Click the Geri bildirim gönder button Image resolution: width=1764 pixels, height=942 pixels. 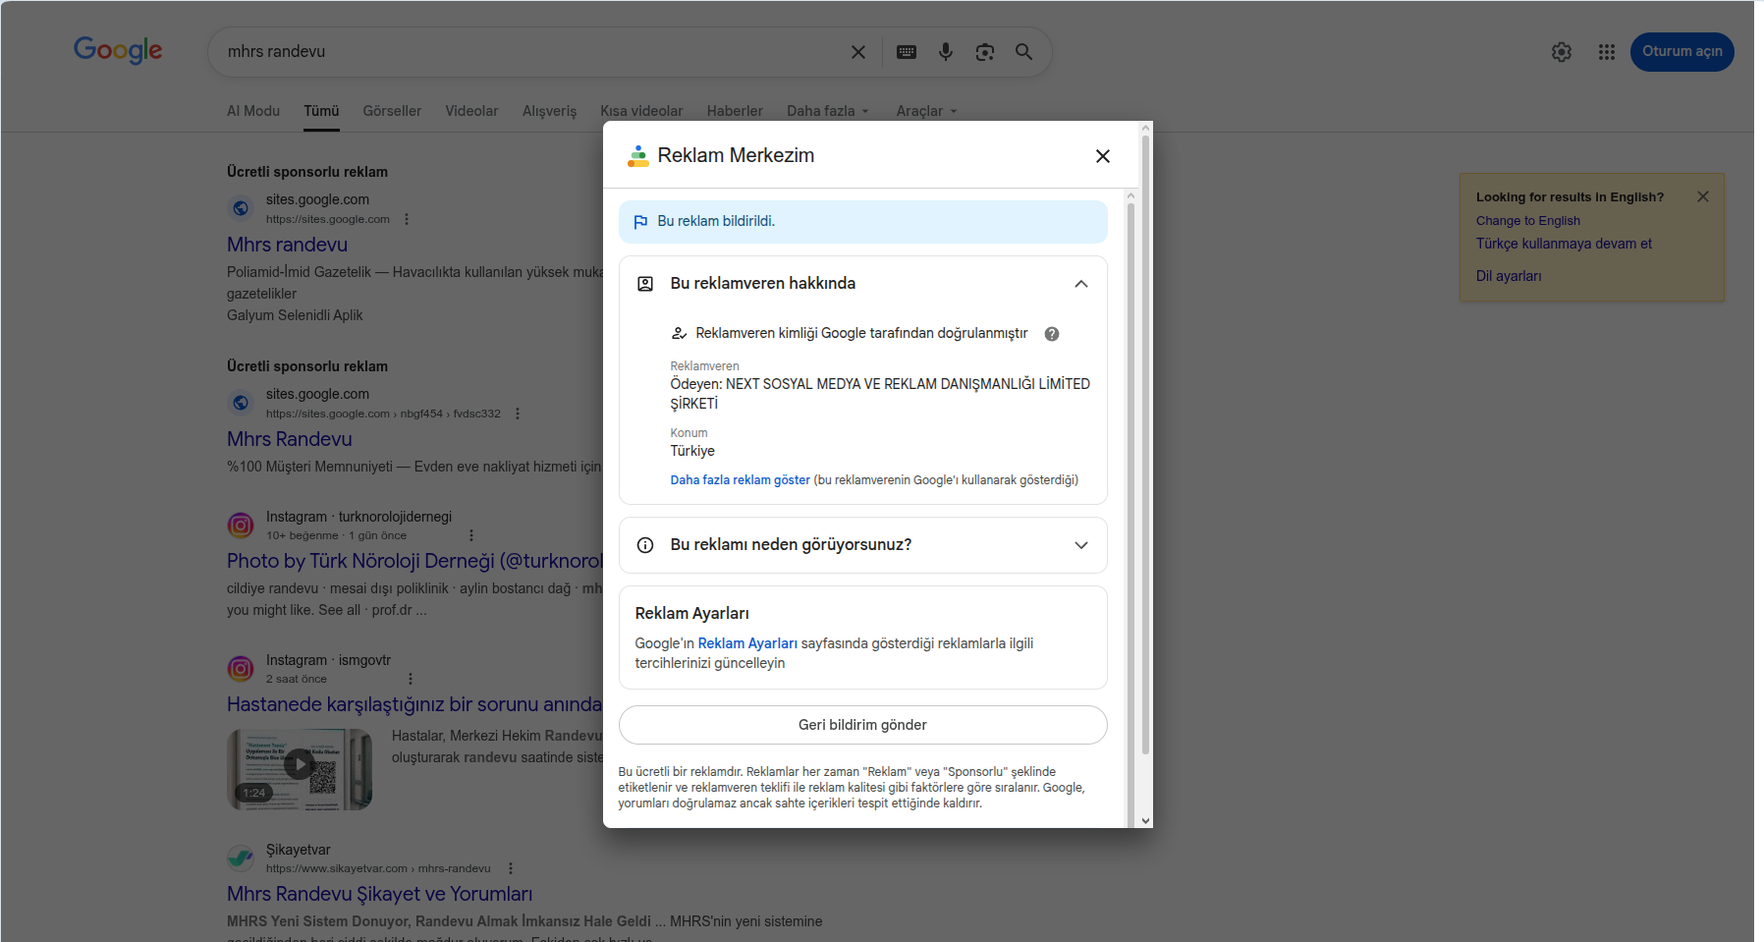[x=863, y=725]
